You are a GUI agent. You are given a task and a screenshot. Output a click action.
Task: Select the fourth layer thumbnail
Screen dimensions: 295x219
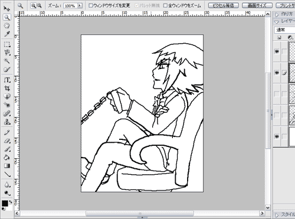(292, 115)
